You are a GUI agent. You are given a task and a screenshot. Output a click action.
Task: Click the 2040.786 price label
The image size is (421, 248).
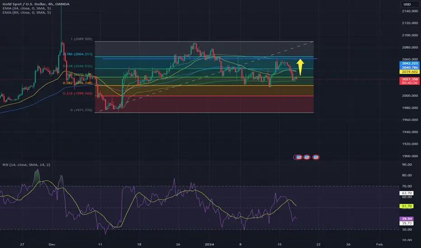click(x=409, y=68)
